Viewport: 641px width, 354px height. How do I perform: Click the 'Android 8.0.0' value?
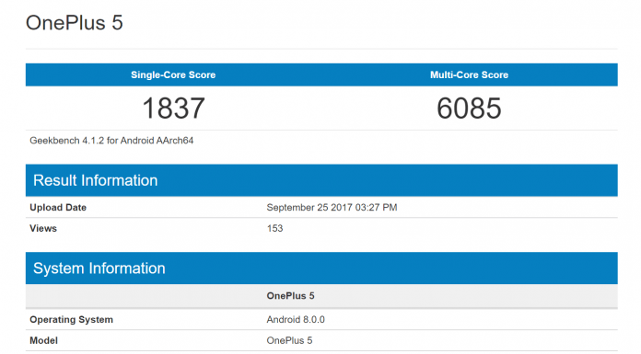tap(296, 320)
